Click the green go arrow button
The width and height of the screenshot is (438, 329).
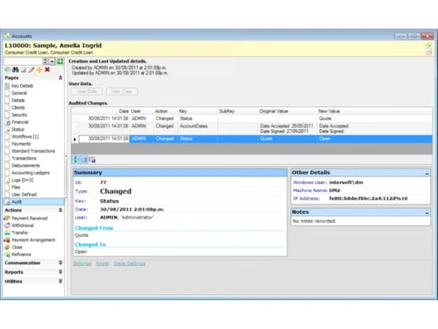(x=60, y=61)
